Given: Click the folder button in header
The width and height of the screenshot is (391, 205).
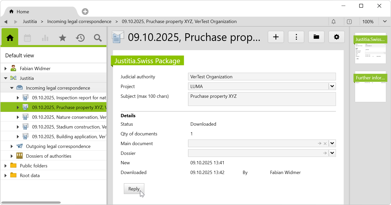Looking at the screenshot, I should 316,37.
